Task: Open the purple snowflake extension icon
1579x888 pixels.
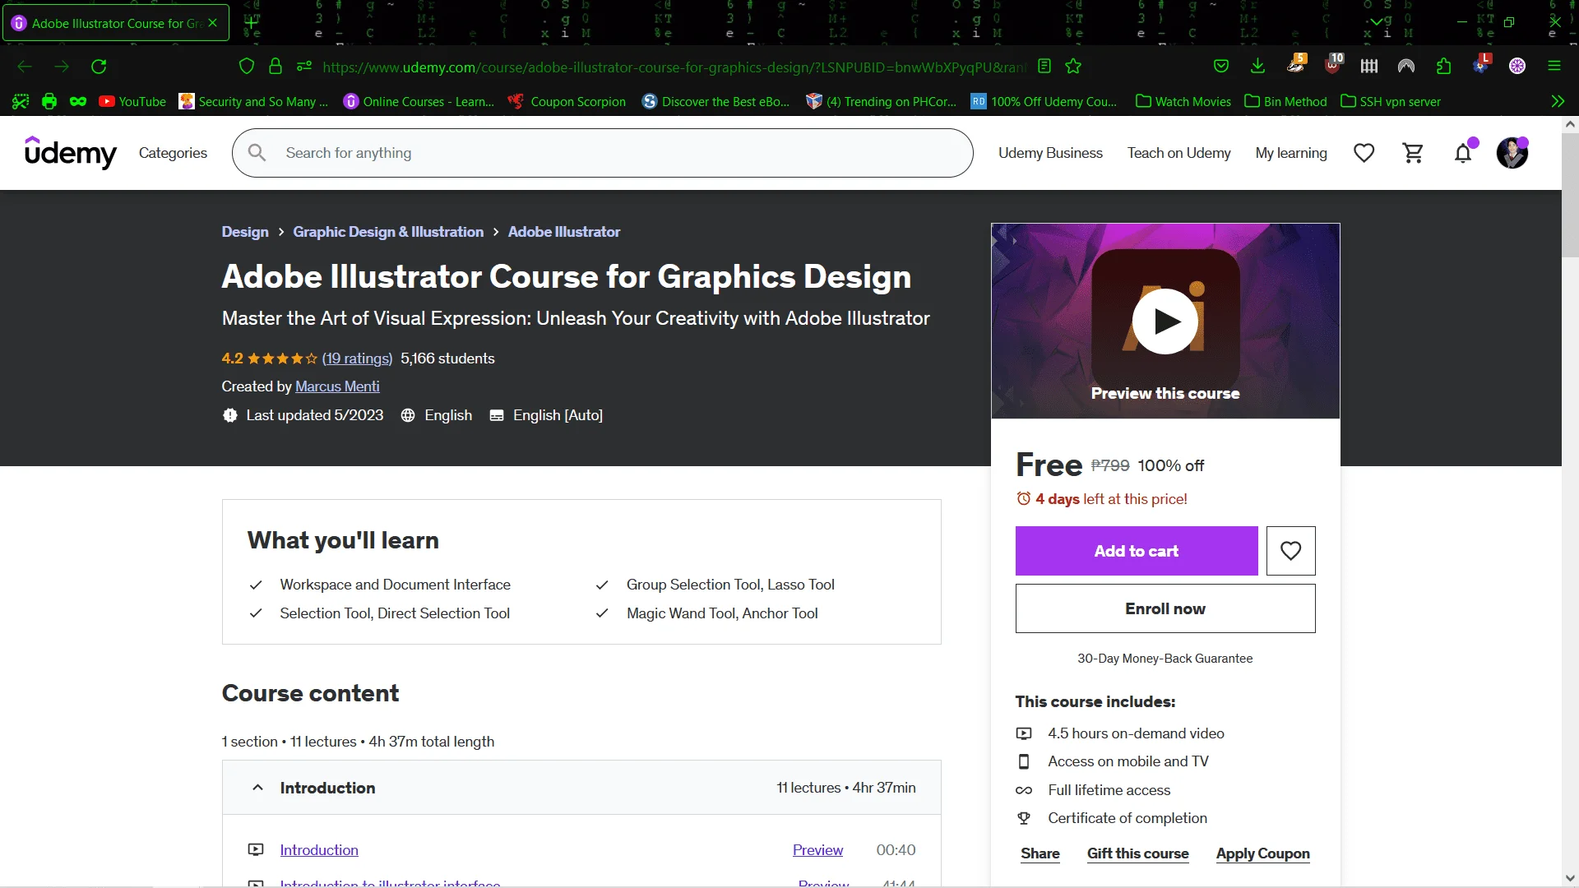Action: click(x=1517, y=67)
